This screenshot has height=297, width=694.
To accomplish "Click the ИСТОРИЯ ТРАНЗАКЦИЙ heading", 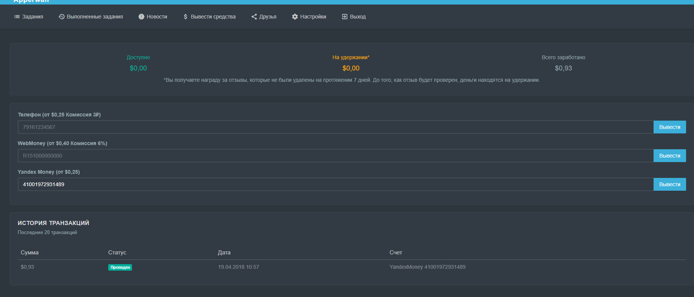I will pos(54,223).
